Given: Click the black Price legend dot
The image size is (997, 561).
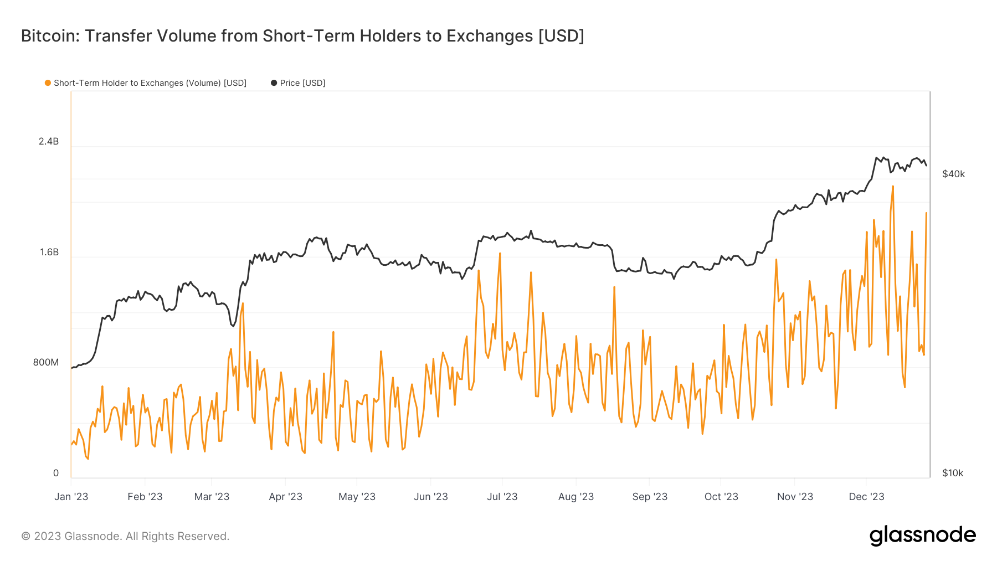Looking at the screenshot, I should click(274, 83).
